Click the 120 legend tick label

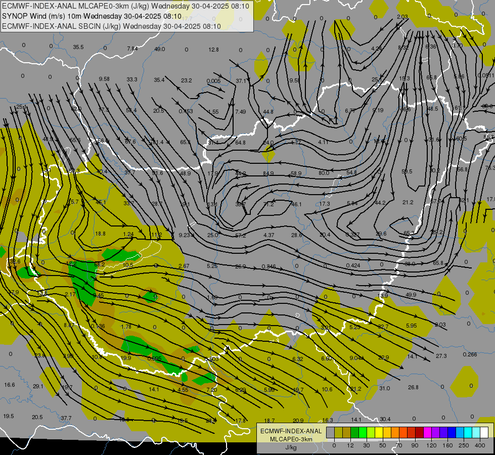[x=431, y=445]
